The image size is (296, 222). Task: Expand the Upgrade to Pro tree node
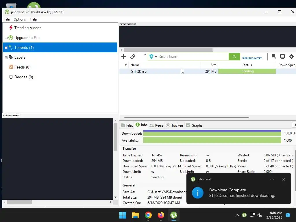[6, 38]
